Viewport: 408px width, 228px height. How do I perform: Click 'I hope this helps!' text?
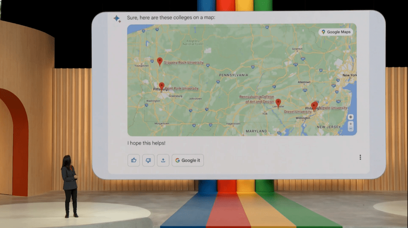pos(146,143)
